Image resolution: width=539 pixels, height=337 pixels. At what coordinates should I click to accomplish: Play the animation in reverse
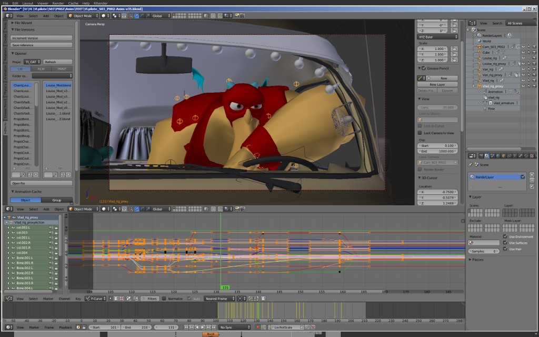point(197,327)
